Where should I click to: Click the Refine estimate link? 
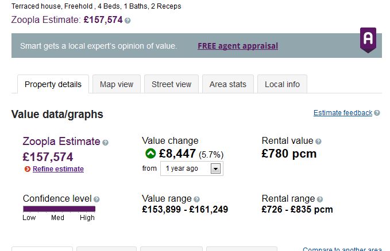[x=58, y=169]
